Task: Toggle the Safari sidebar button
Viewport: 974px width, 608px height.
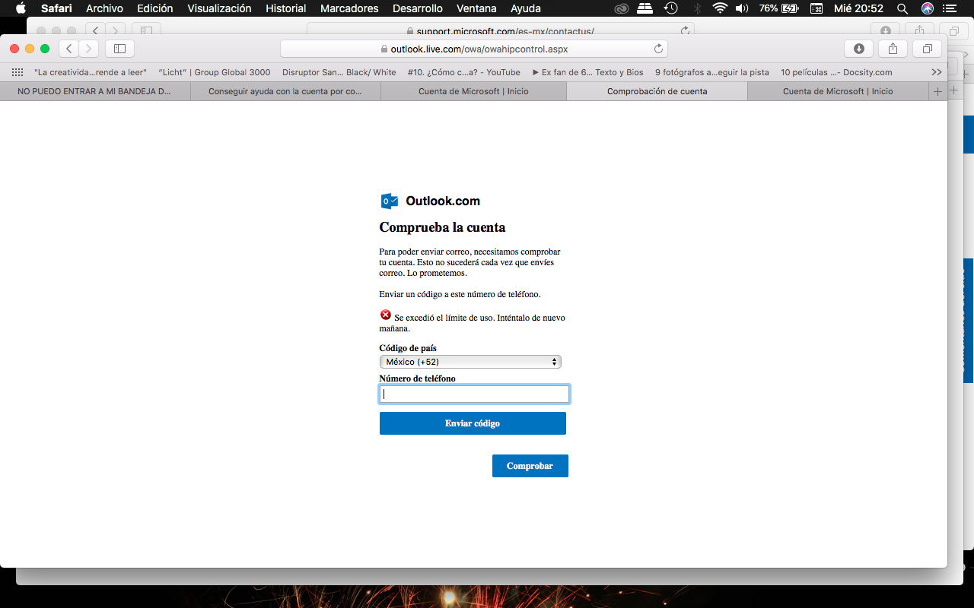Action: [x=119, y=49]
